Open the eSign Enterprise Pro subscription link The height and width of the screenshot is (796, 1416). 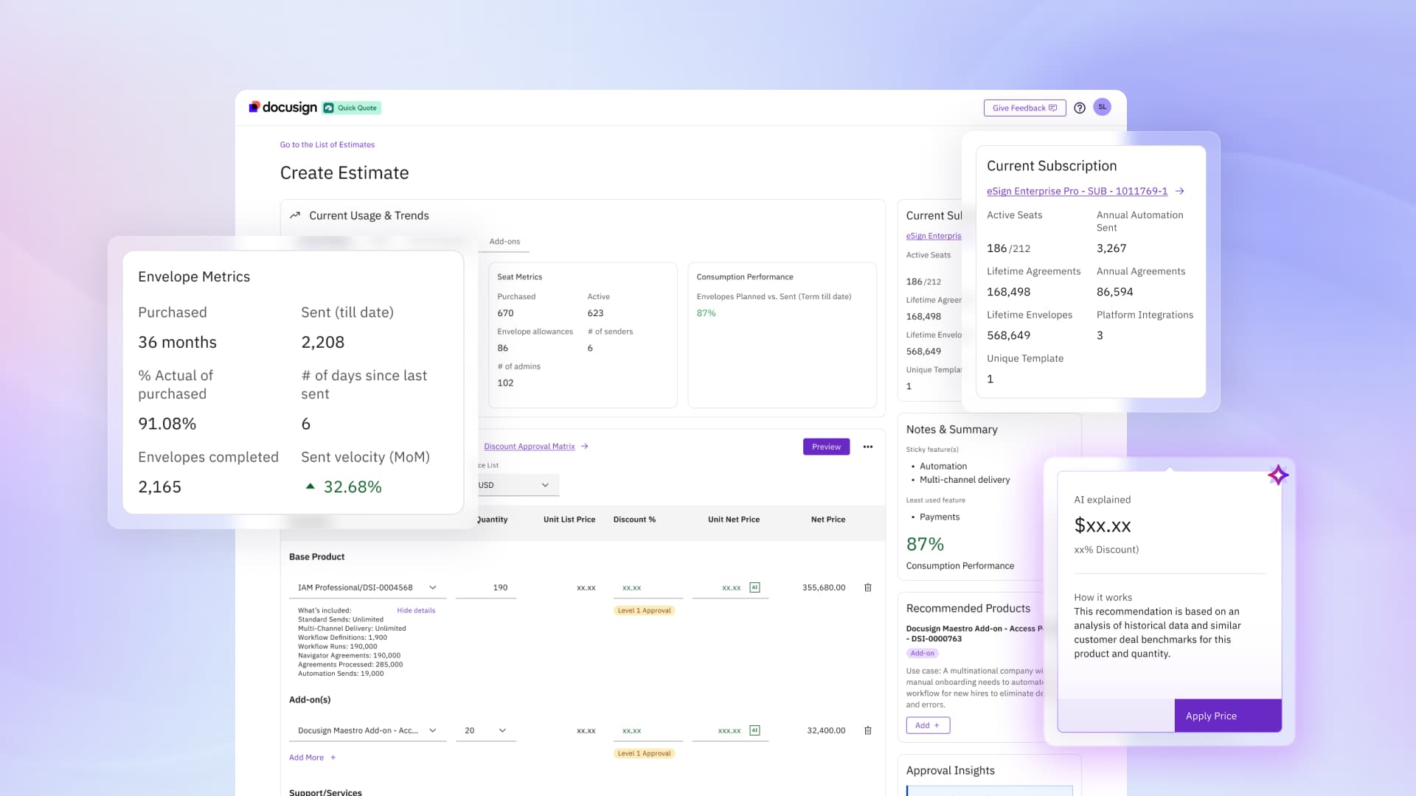(1077, 191)
